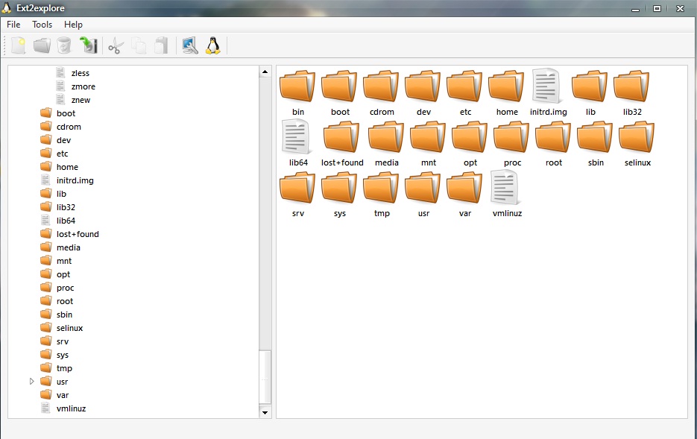
Task: Open the bin folder icon
Action: point(297,86)
